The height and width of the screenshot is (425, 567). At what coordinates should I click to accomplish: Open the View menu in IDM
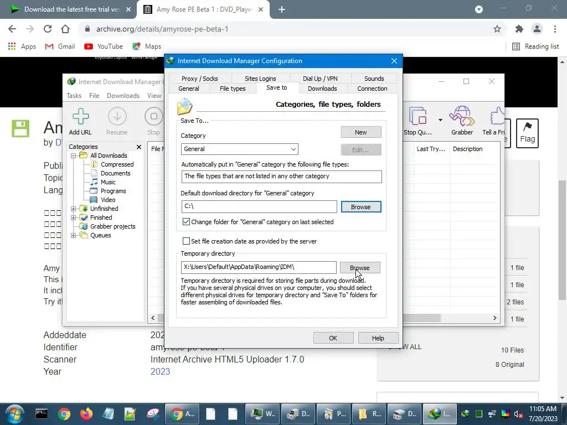[154, 96]
